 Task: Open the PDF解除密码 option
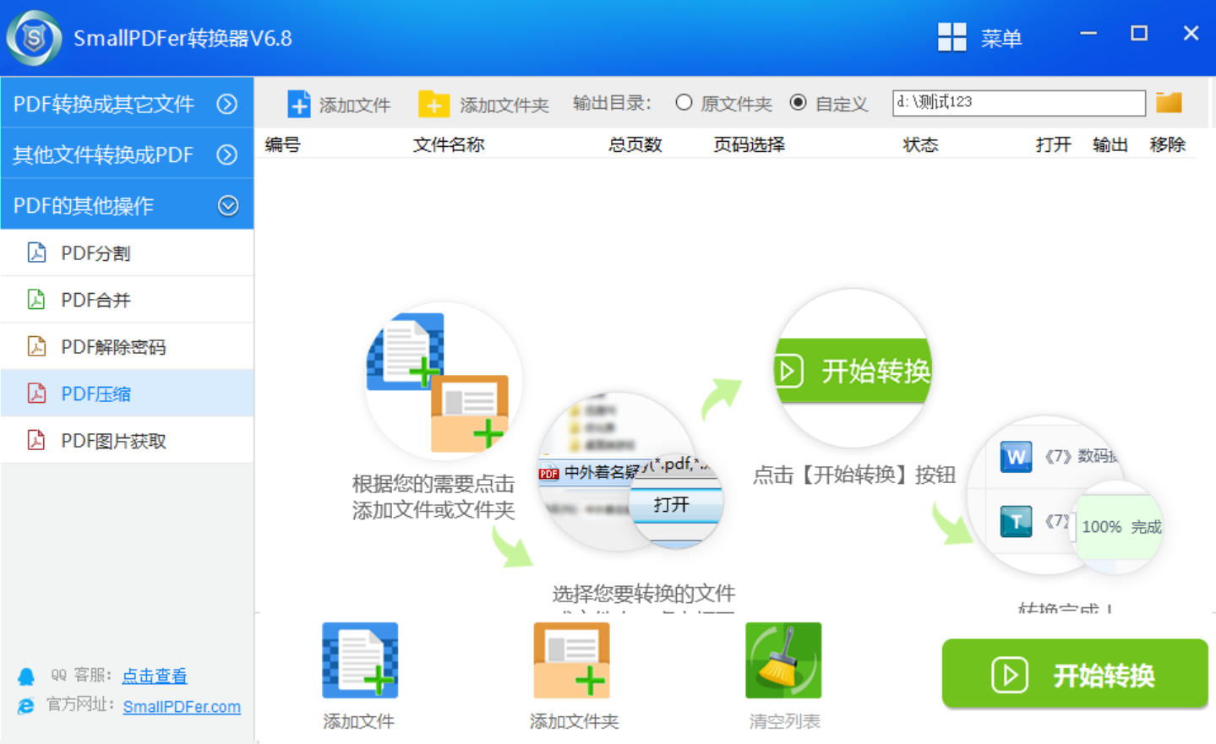point(113,347)
